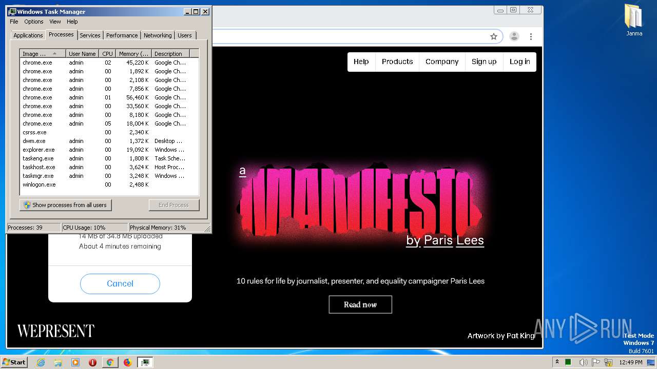
Task: Open system clock showing 12:49 PM
Action: pyautogui.click(x=630, y=362)
